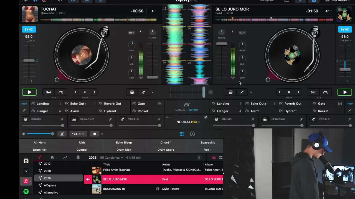Open the left deck microphone tool icon
This screenshot has height=199, width=355.
pos(143,92)
